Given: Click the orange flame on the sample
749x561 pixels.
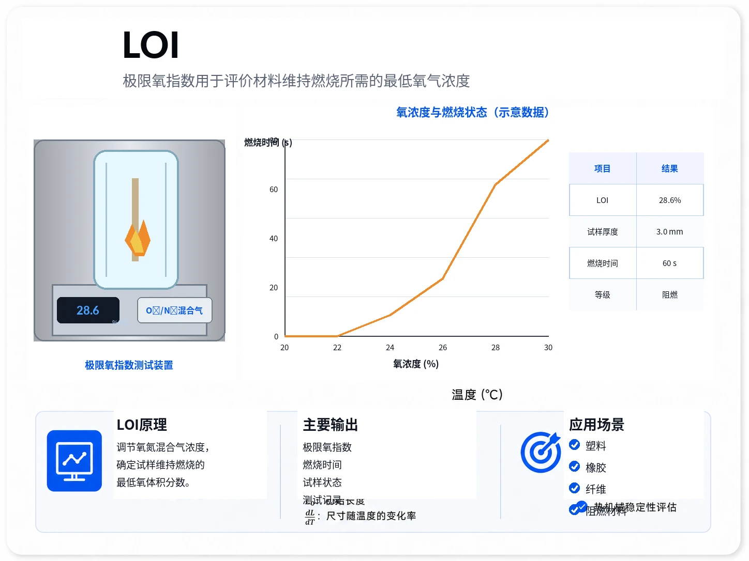Looking at the screenshot, I should [x=138, y=238].
